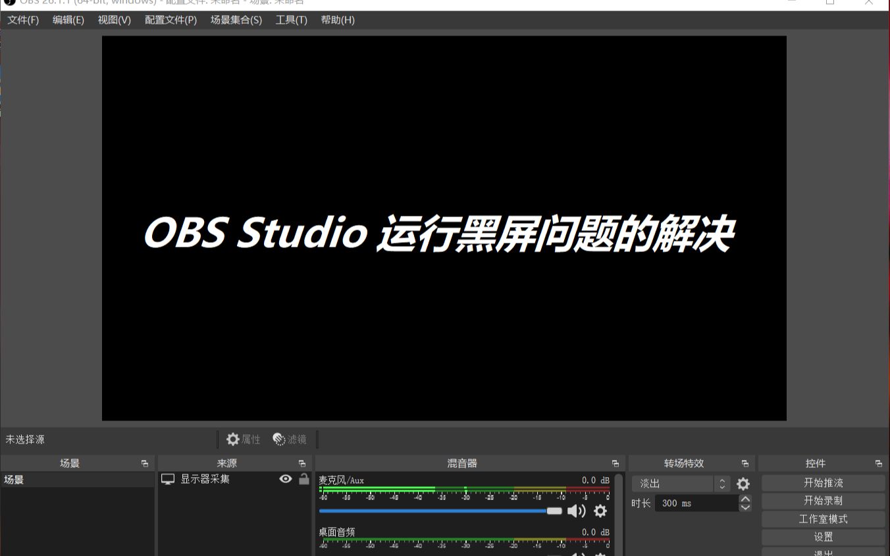
Task: Open properties via the 属性 gear icon
Action: click(x=234, y=439)
